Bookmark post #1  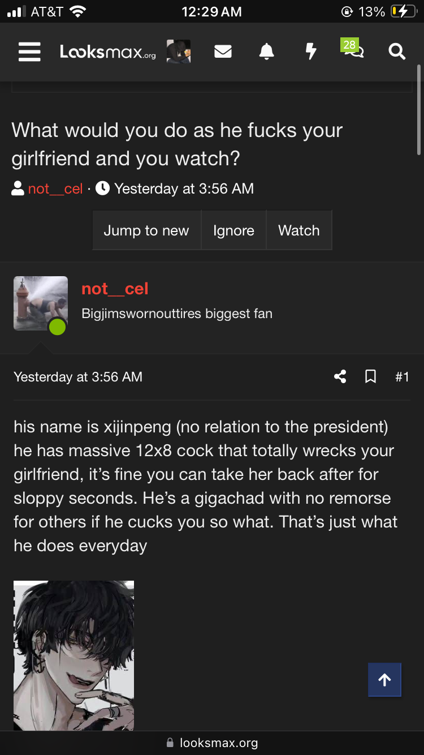[x=371, y=376]
